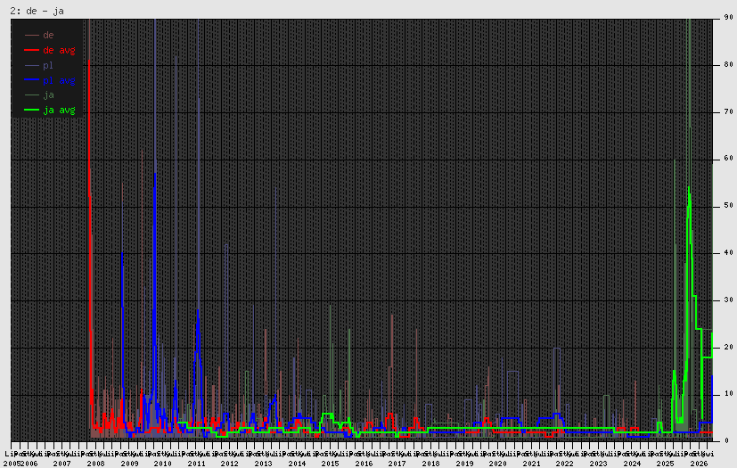This screenshot has height=468, width=737.
Task: Click the y-axis value 90
Action: tap(729, 17)
